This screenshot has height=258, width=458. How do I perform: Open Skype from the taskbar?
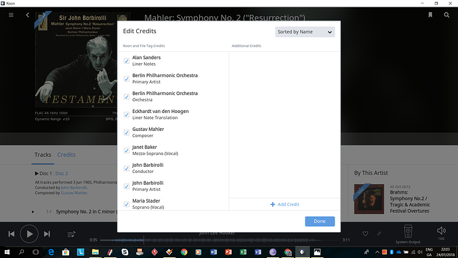click(x=125, y=252)
